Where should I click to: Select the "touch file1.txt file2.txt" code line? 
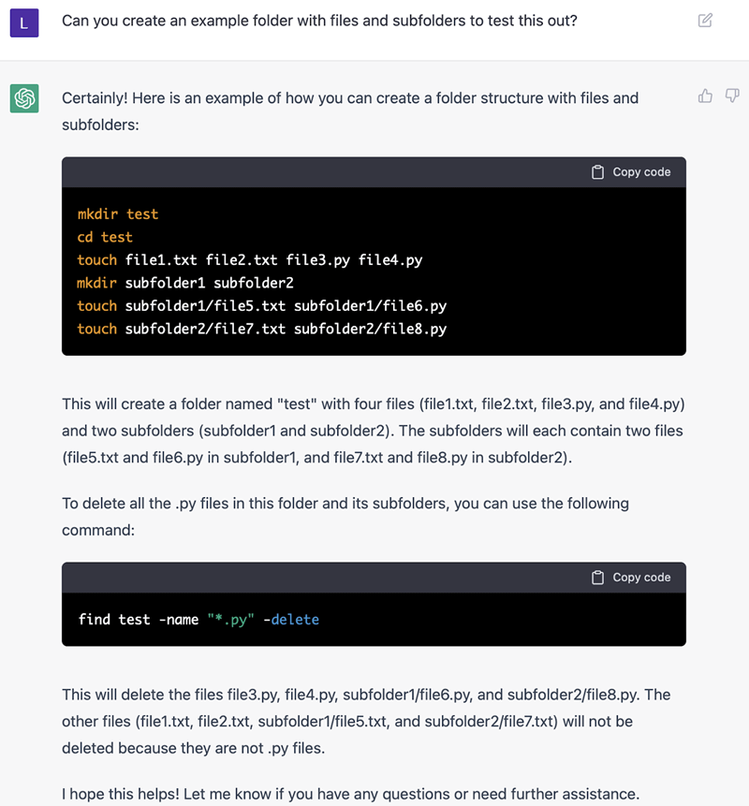(249, 260)
